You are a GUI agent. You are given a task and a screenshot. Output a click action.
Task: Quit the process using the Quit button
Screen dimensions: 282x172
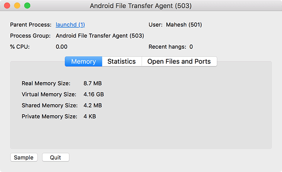[56, 157]
